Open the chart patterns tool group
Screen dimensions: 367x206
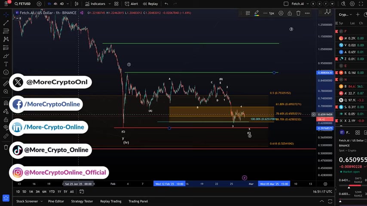point(6,39)
